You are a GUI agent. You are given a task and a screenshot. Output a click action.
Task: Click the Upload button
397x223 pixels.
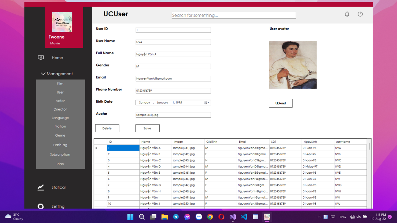[x=280, y=103]
